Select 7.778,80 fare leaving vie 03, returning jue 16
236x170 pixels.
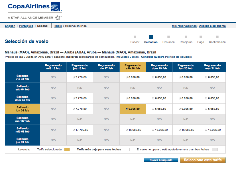pyautogui.click(x=74, y=77)
